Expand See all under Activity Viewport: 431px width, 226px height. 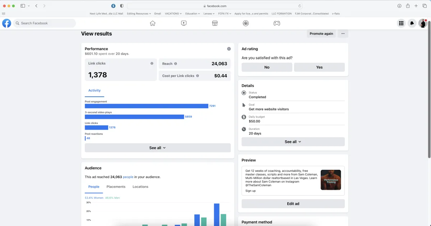(x=158, y=148)
